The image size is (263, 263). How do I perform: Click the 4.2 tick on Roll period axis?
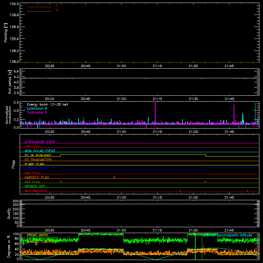(16, 77)
